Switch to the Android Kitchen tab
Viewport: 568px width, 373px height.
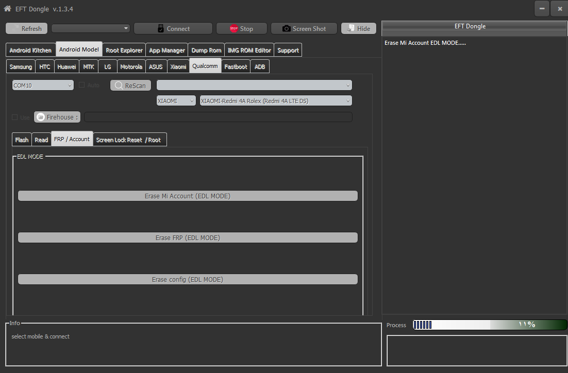(x=30, y=50)
